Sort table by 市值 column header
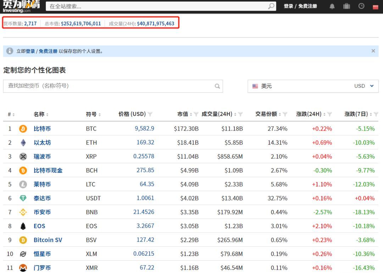383x273 pixels. [x=184, y=114]
